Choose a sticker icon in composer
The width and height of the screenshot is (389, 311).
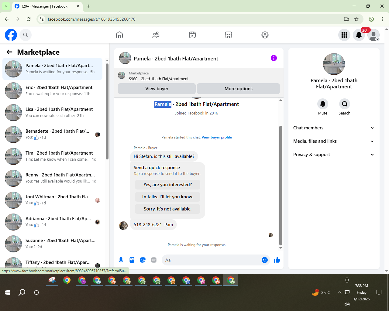point(143,260)
